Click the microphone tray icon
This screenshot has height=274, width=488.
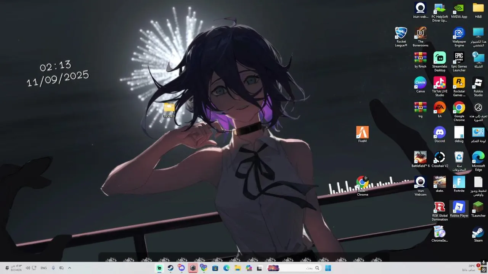point(53,268)
